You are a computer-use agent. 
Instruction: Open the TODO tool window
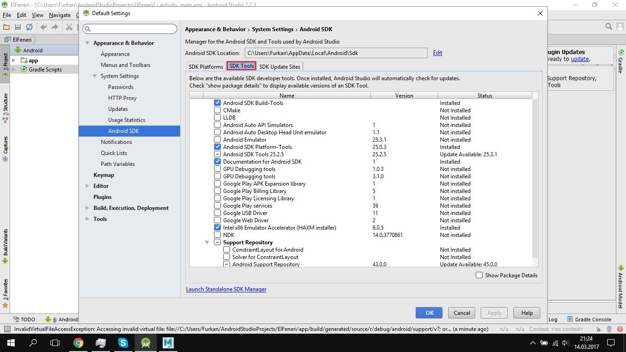24,319
